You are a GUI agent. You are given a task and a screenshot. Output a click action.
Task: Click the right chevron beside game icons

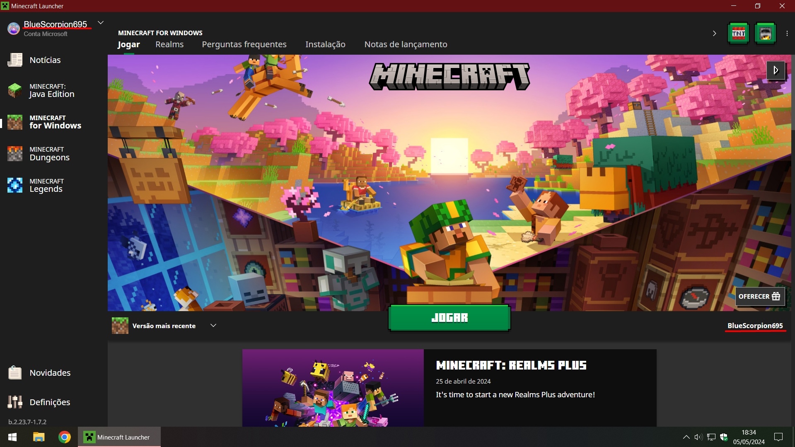tap(714, 34)
